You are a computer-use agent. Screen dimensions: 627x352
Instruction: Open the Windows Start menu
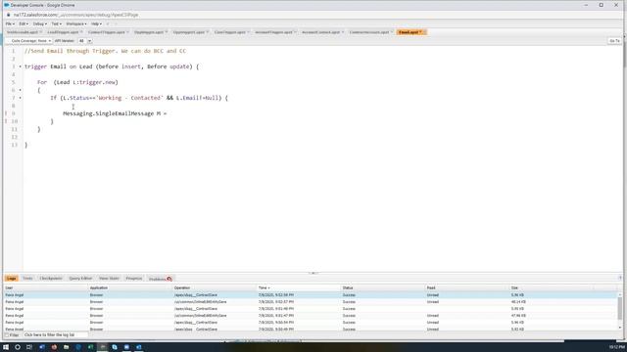6,347
